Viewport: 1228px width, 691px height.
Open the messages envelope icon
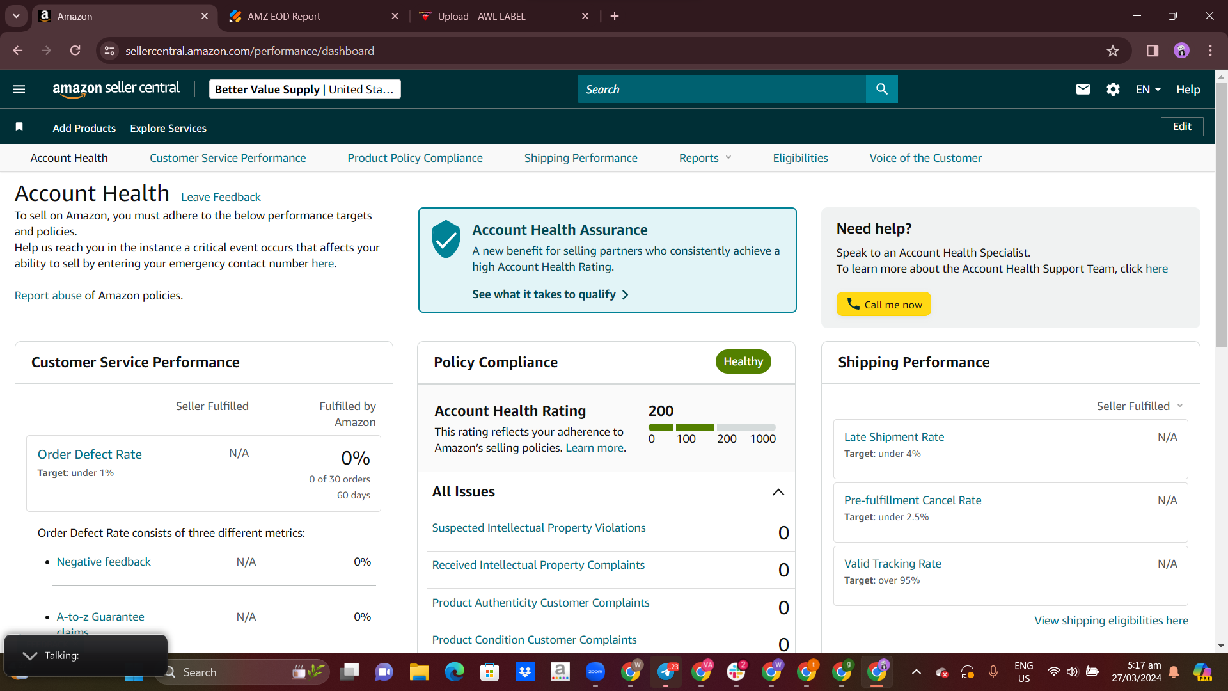[1083, 90]
